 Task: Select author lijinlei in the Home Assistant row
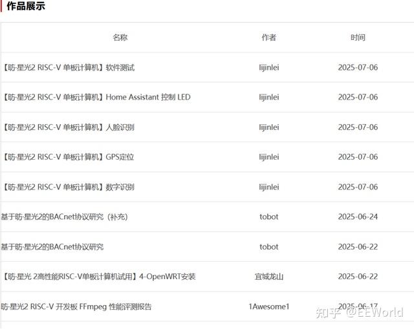point(269,98)
